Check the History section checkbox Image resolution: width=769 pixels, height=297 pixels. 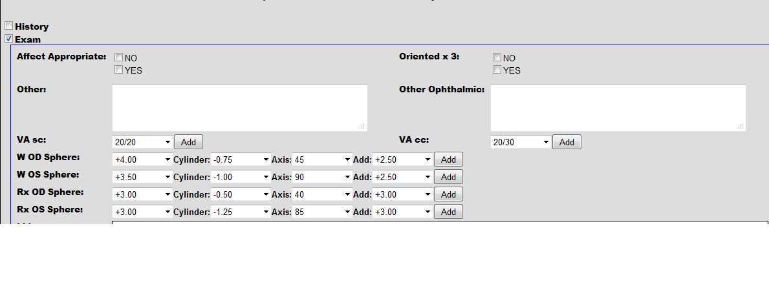click(x=9, y=26)
